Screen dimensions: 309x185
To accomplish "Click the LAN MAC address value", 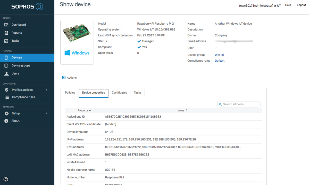I will [127, 155].
